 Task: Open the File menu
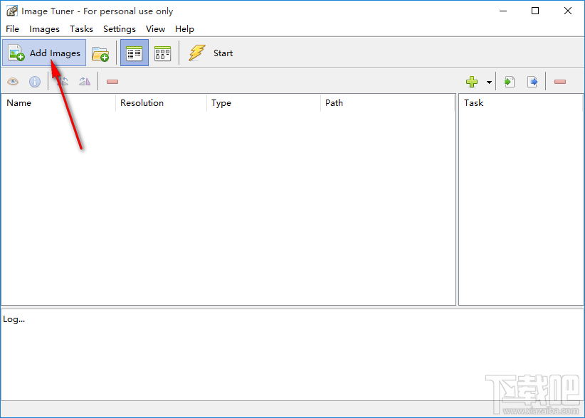coord(12,29)
